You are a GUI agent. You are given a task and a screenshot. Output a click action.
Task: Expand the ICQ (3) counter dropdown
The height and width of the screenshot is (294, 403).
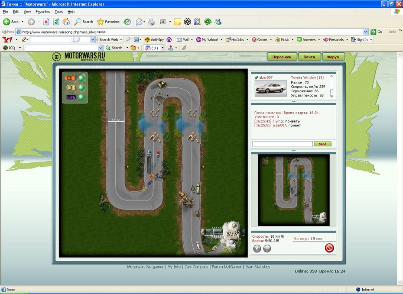click(x=162, y=48)
